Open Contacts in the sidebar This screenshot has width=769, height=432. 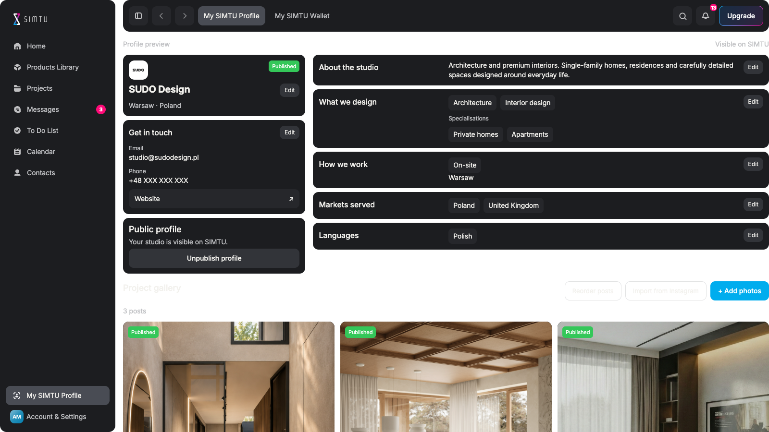58,173
